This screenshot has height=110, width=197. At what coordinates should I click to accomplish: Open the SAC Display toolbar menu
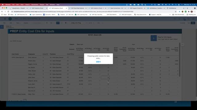(x=26, y=23)
